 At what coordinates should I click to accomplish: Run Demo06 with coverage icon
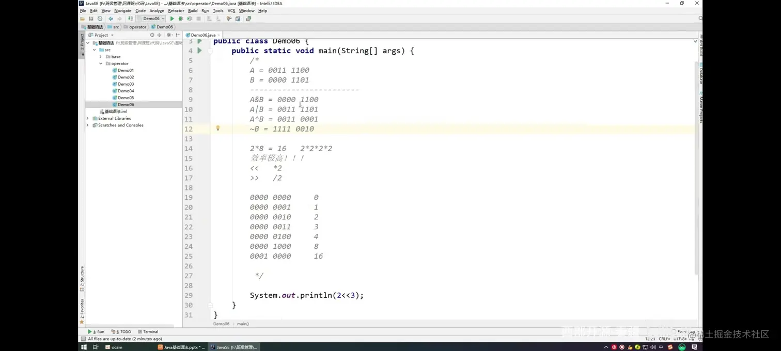click(x=190, y=19)
